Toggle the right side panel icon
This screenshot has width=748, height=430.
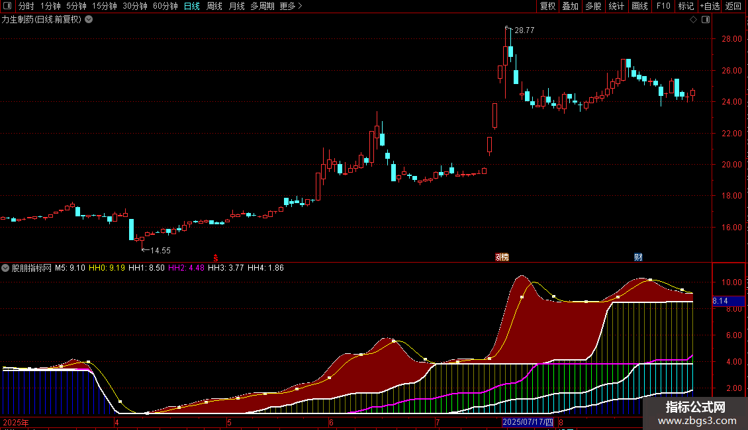point(706,19)
